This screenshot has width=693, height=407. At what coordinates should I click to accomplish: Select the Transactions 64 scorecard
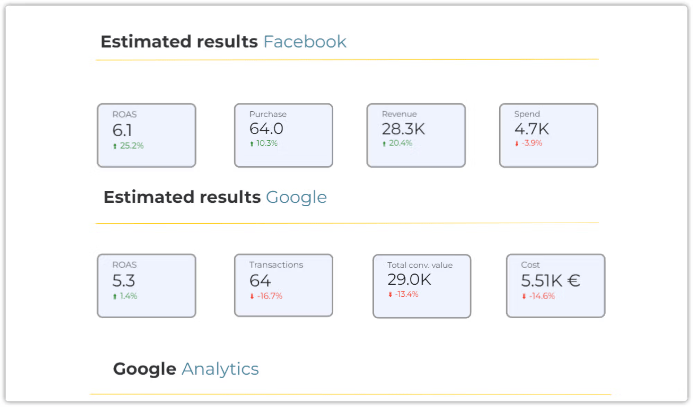coord(283,285)
